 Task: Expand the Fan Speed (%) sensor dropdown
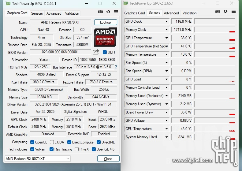pos(166,63)
